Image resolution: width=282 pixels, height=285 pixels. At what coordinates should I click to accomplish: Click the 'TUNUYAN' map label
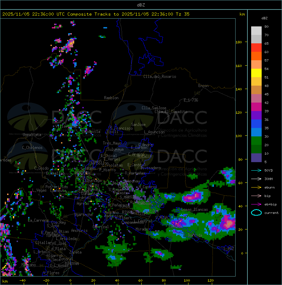[x=72, y=264]
